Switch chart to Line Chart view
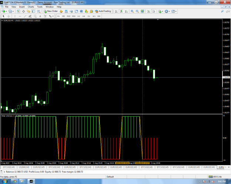Viewport: 231px width, 184px height. [126, 11]
